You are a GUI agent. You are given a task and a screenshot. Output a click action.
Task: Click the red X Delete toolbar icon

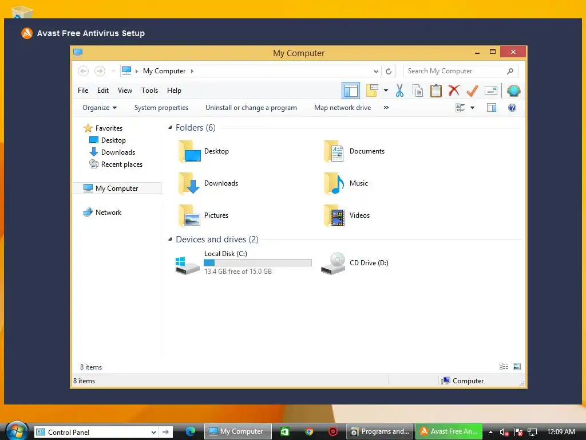[454, 91]
